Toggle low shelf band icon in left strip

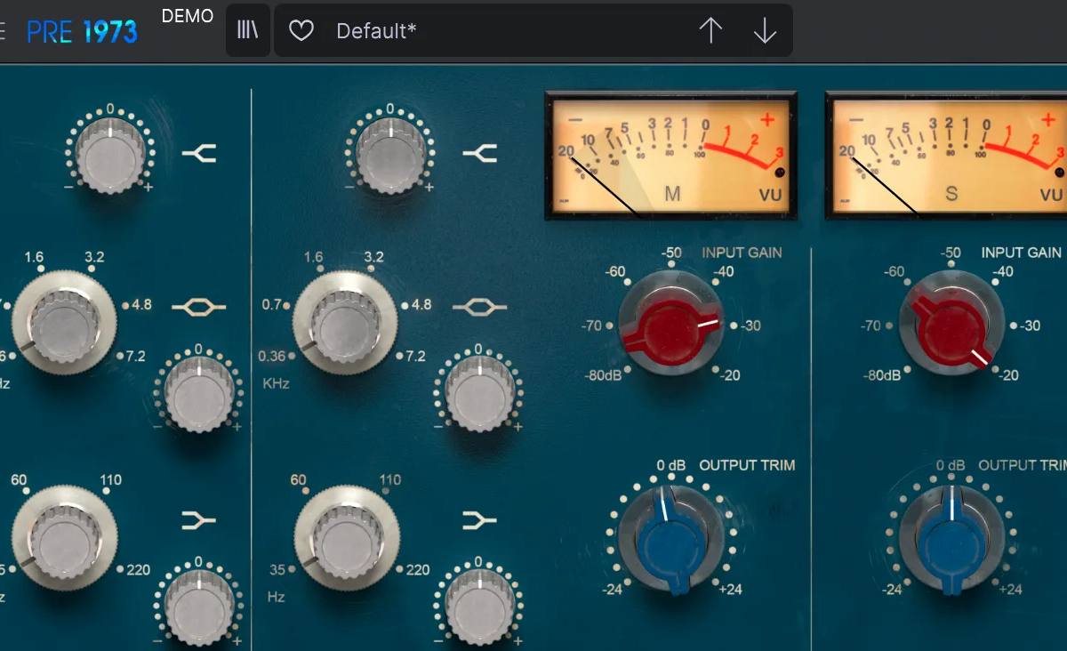[x=199, y=519]
